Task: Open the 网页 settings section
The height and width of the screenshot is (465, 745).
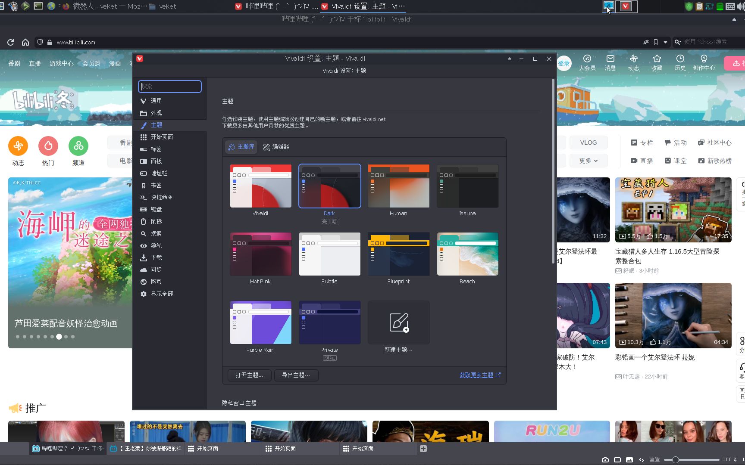Action: 170,282
